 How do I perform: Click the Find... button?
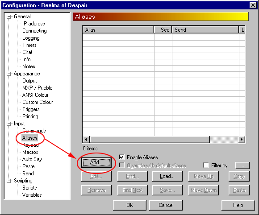[x=133, y=176]
